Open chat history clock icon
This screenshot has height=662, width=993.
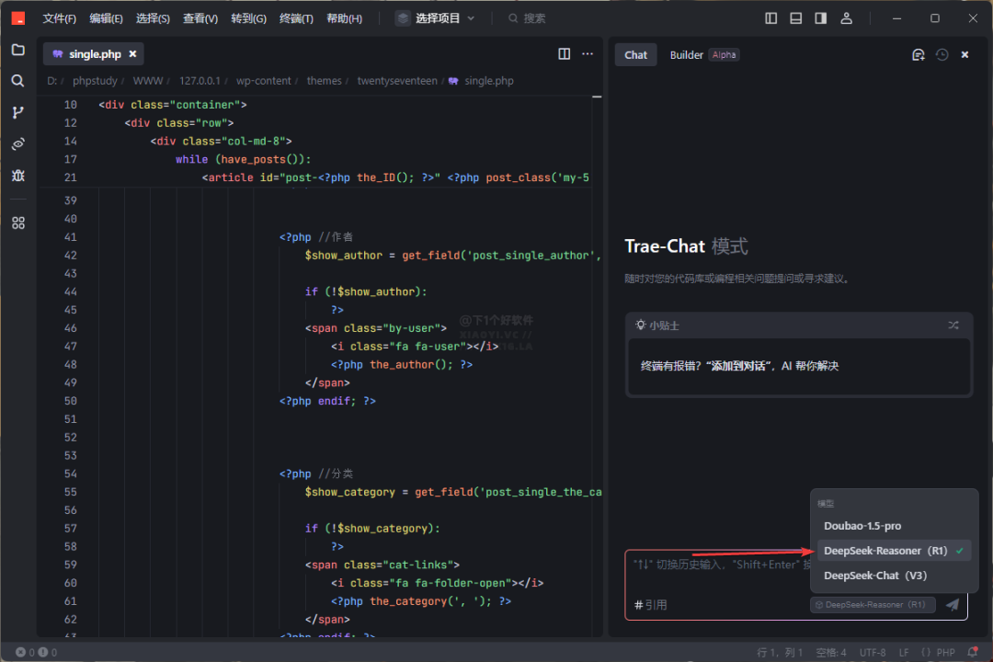click(x=942, y=55)
